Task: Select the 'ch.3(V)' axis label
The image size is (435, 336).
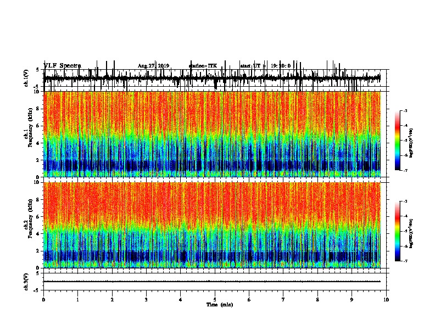Action: tap(26, 282)
